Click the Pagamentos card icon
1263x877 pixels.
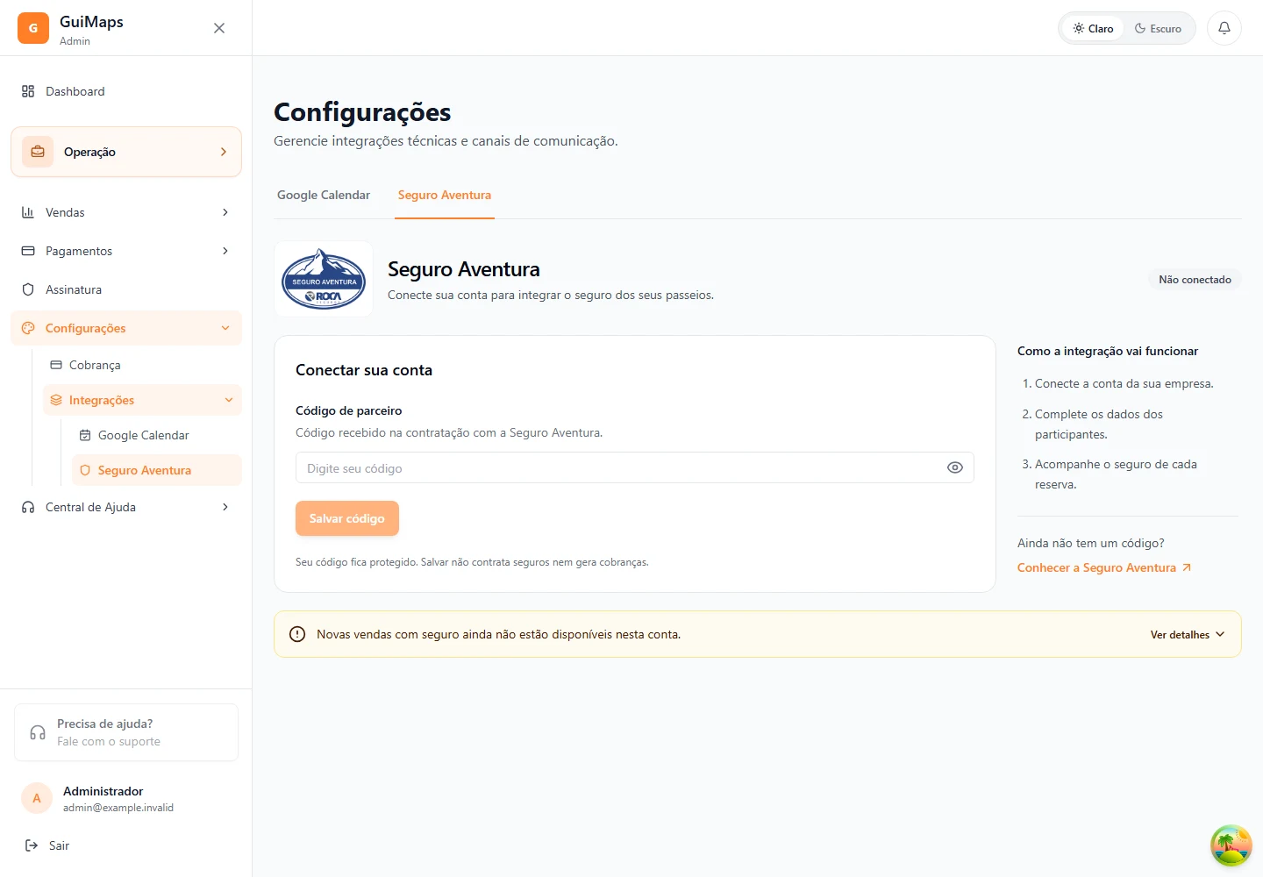(28, 251)
